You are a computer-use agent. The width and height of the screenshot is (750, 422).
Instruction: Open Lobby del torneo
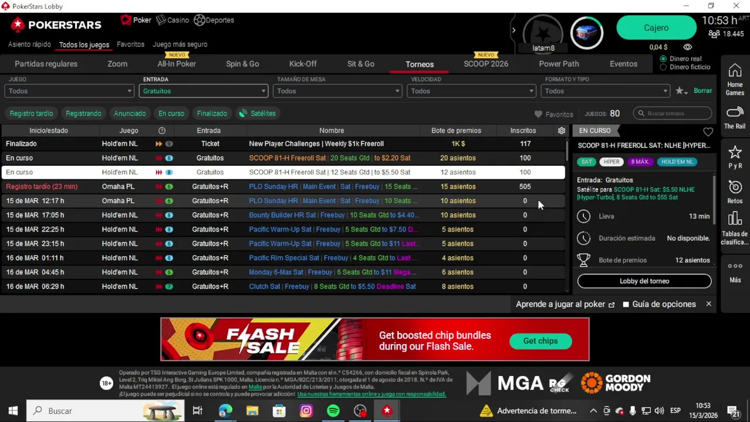click(x=644, y=281)
